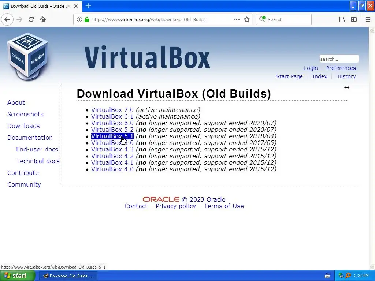This screenshot has width=375, height=281.
Task: Select Download_Old_Builds taskbar window button
Action: [68, 276]
